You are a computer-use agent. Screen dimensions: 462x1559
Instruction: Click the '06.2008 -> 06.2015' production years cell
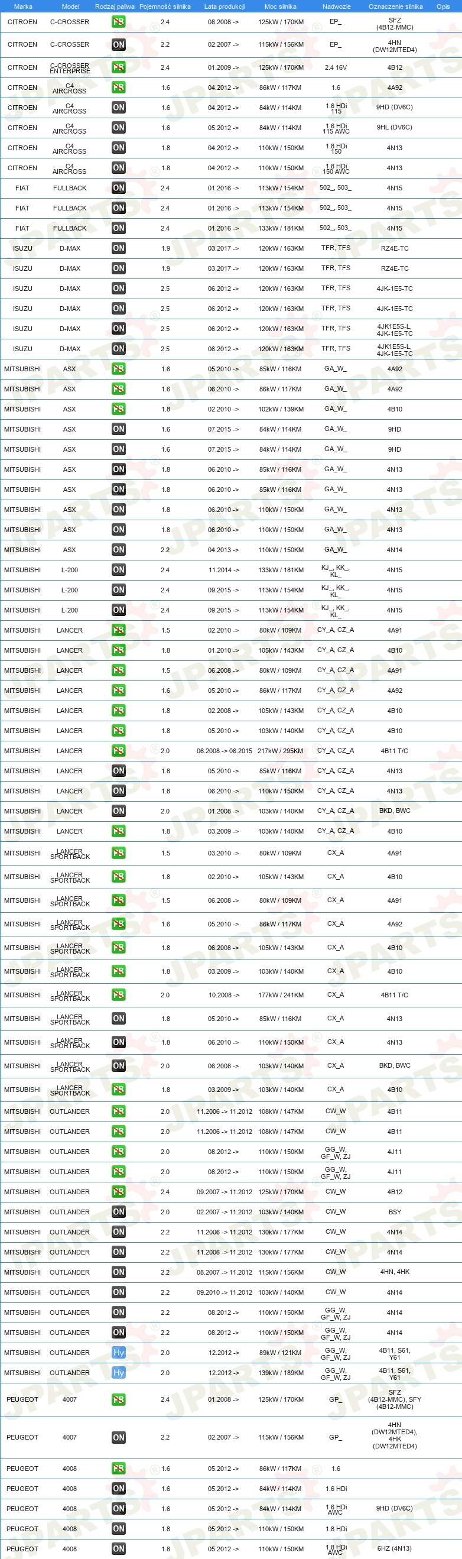[225, 751]
